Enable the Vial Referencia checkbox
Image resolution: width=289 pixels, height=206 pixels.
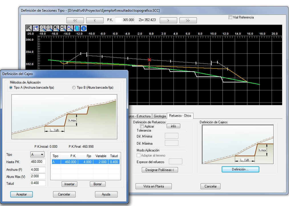230,17
